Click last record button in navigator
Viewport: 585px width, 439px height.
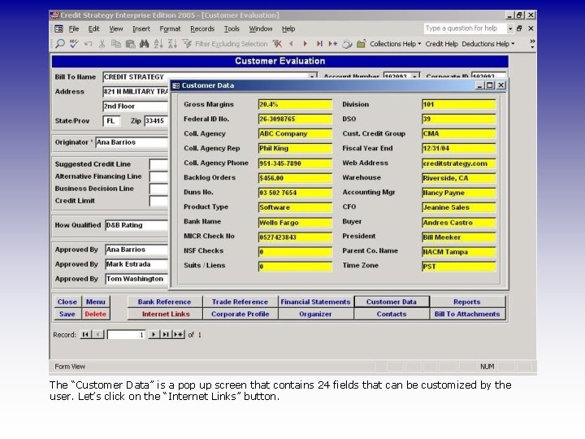click(166, 334)
